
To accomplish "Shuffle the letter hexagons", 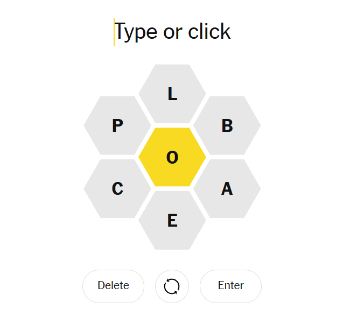I will tap(172, 286).
